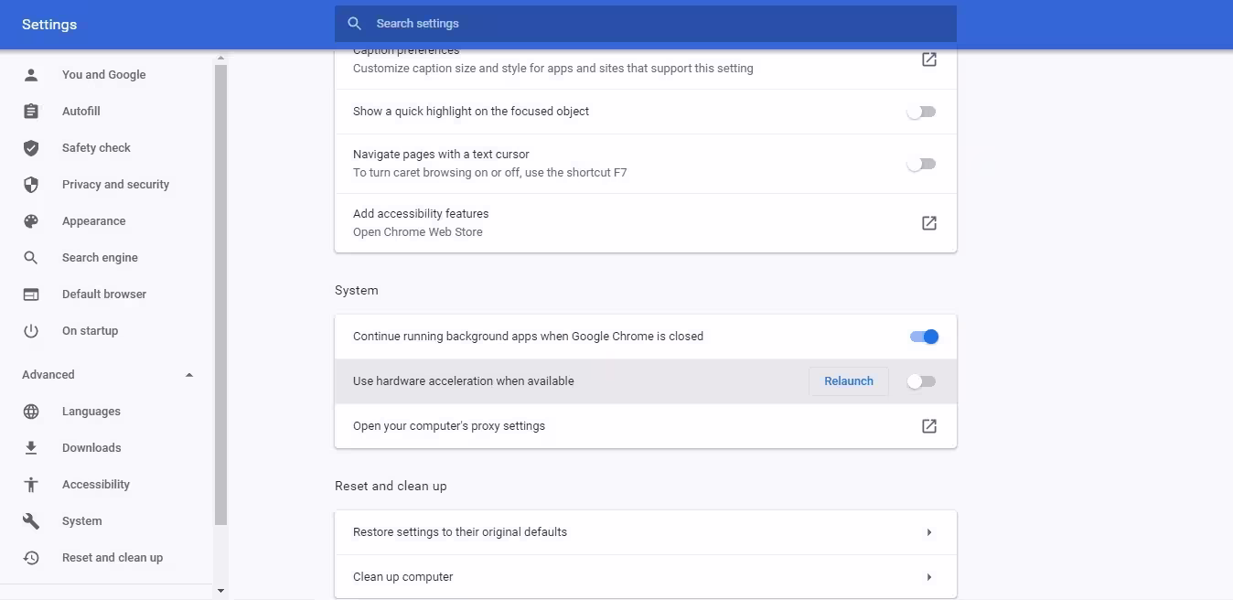Screen dimensions: 1233x600
Task: Enable hardware acceleration toggle
Action: (921, 381)
